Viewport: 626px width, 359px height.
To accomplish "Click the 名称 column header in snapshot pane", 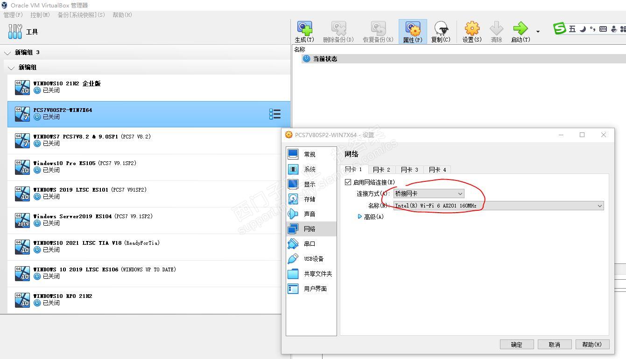I will (300, 49).
